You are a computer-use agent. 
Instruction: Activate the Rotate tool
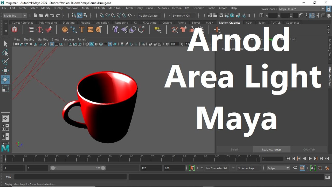pos(5,79)
